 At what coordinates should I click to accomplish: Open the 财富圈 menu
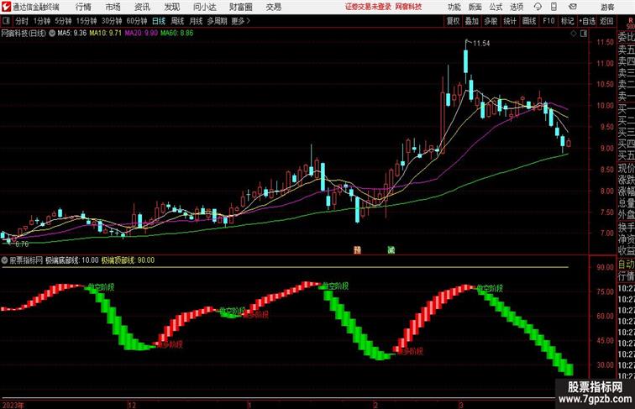[x=241, y=7]
